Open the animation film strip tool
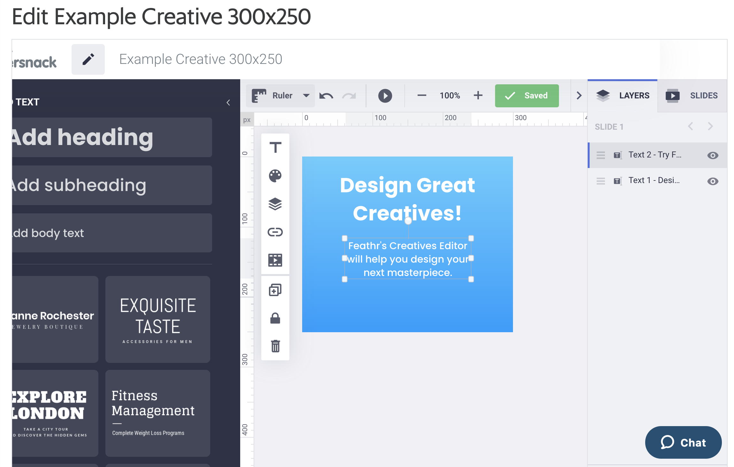The image size is (734, 467). coord(275,260)
